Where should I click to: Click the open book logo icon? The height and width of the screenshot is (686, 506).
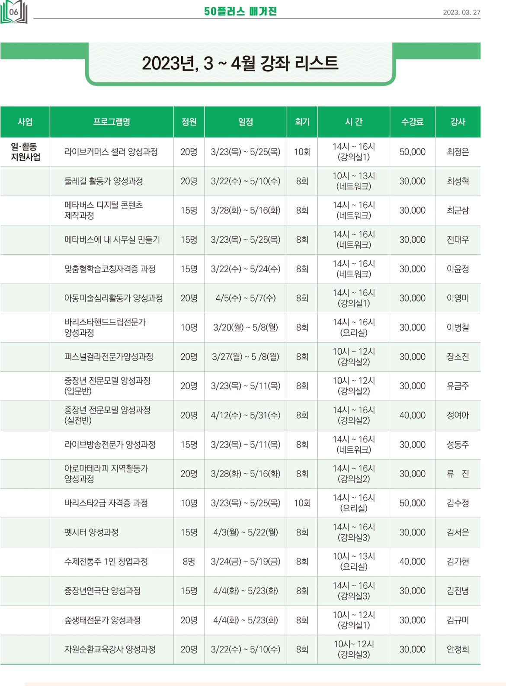point(14,12)
